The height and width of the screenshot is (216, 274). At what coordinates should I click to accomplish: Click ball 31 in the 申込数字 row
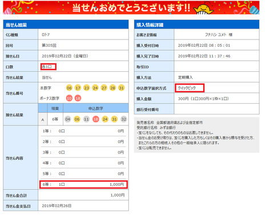(114, 119)
